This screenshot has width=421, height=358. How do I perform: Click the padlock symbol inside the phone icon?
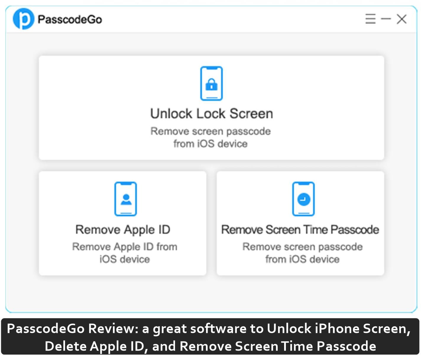[x=211, y=85]
